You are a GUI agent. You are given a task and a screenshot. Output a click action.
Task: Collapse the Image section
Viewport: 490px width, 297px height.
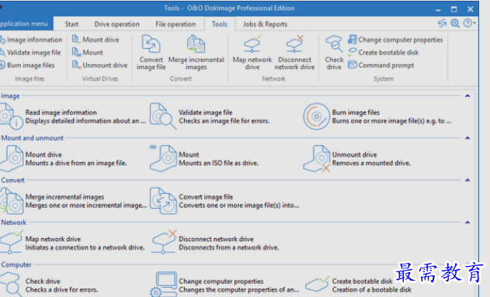click(x=467, y=96)
